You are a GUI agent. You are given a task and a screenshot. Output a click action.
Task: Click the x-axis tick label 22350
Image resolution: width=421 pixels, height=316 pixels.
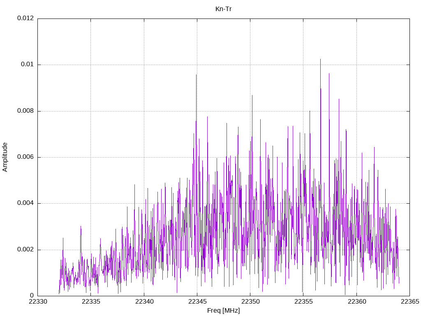tap(250, 302)
